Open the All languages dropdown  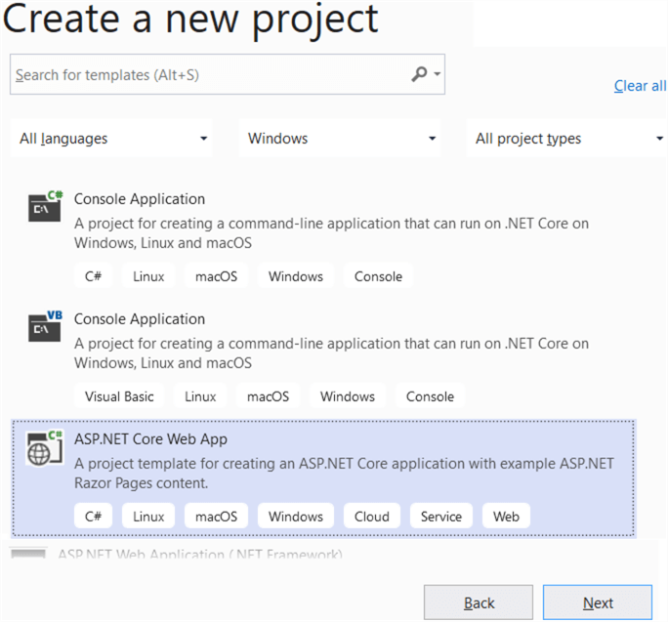coord(111,139)
